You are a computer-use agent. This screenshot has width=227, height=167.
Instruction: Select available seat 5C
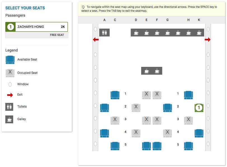(x=115, y=146)
